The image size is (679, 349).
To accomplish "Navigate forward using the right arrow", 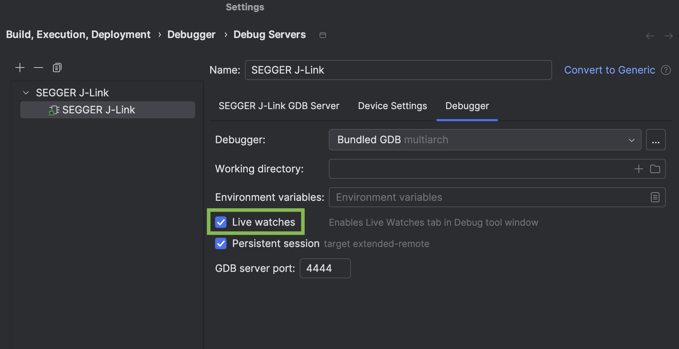I will (669, 35).
